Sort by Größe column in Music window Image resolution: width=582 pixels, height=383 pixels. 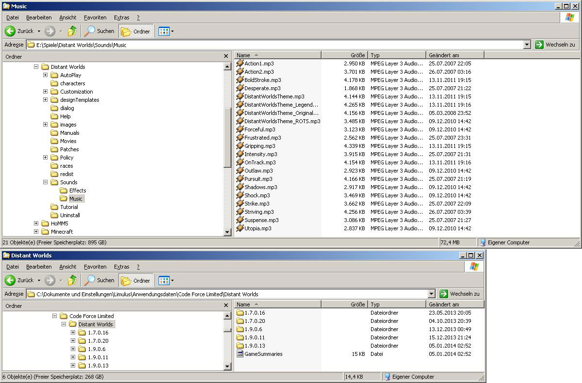coord(344,55)
